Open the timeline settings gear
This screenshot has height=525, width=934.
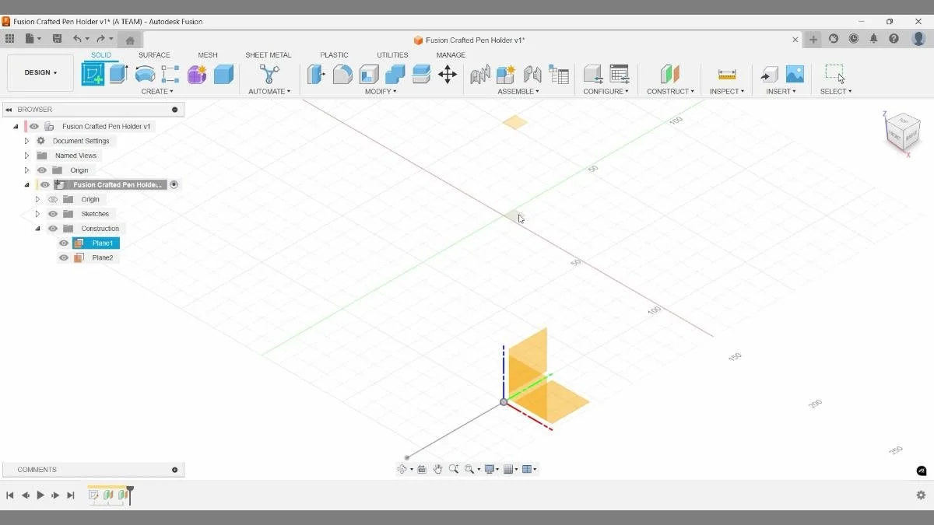click(x=921, y=495)
